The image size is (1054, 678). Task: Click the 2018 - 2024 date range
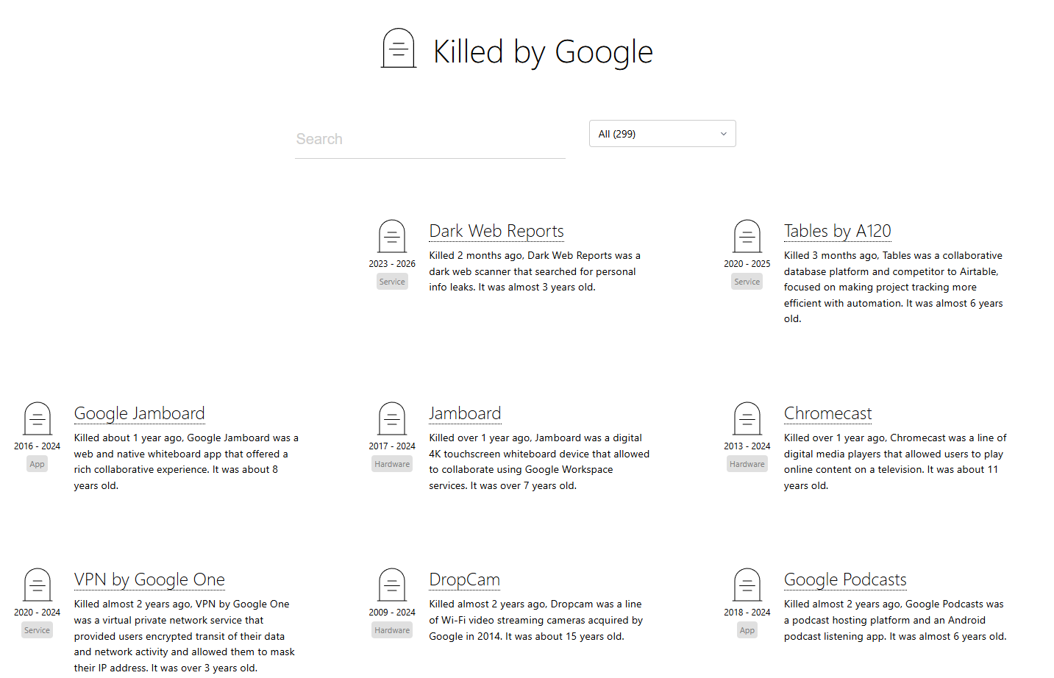[747, 613]
